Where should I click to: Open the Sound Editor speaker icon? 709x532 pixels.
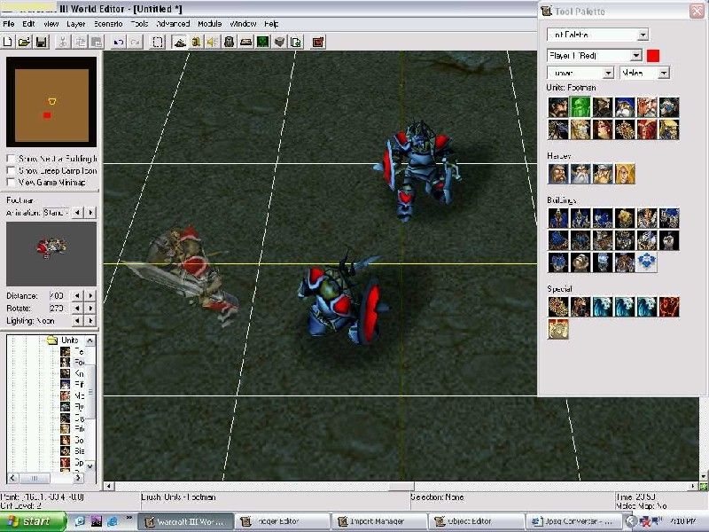click(212, 42)
